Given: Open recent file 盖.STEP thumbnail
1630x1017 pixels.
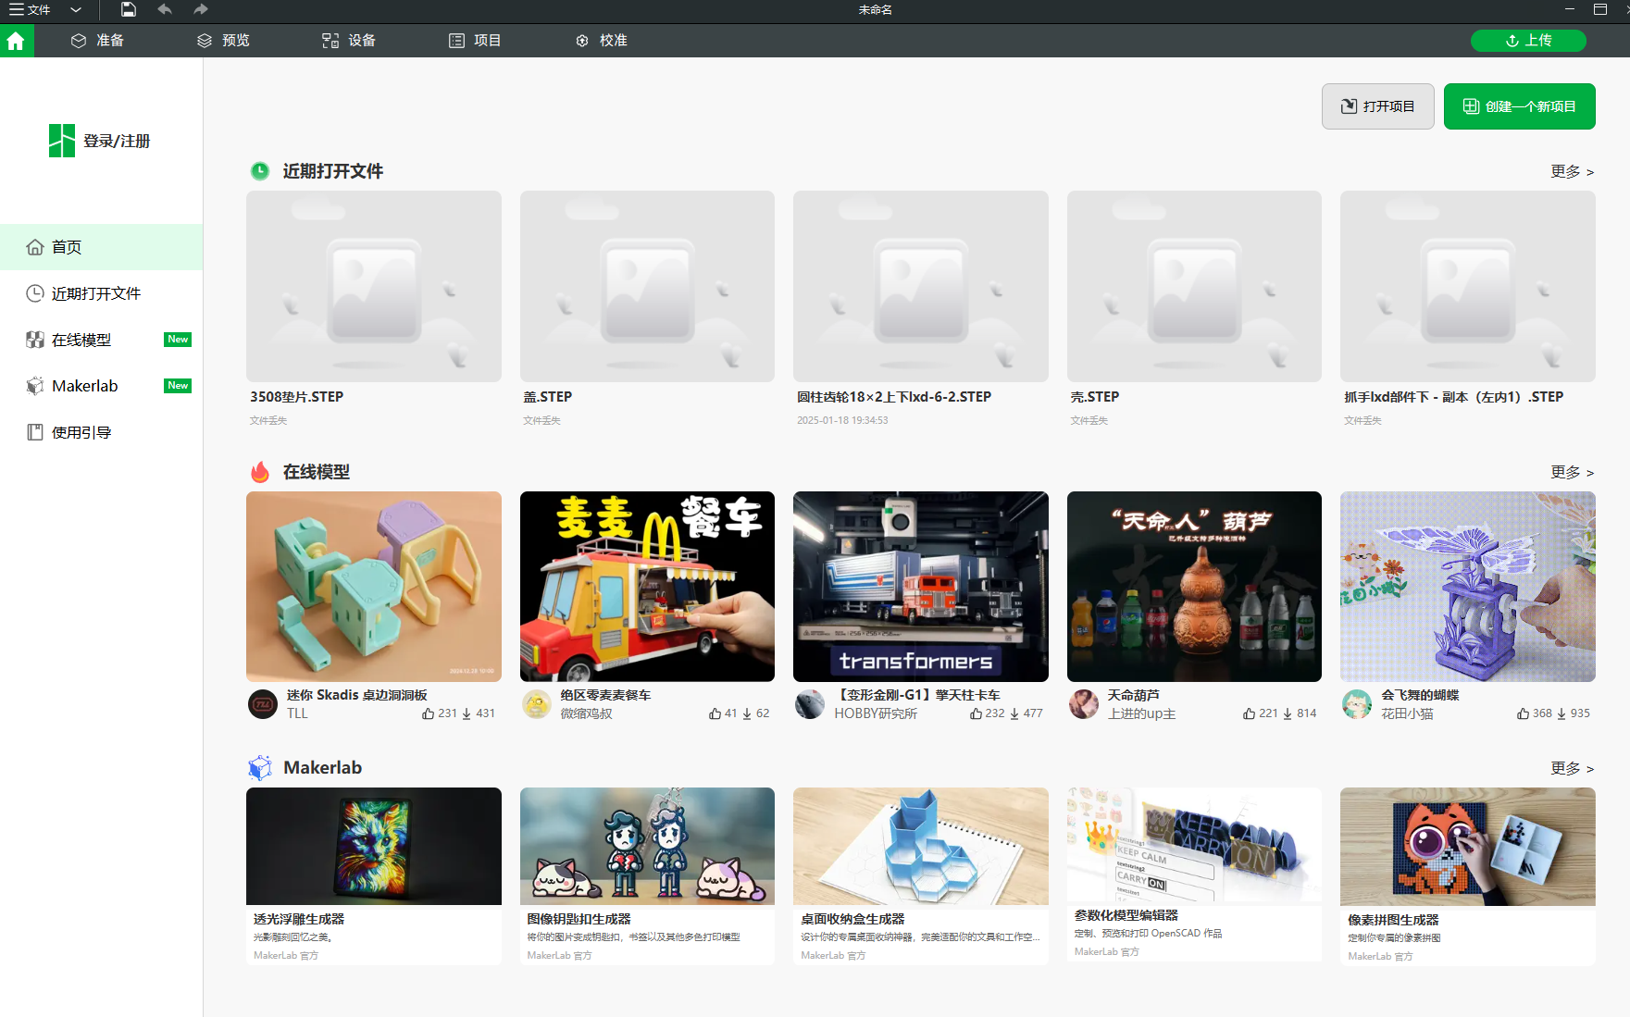Looking at the screenshot, I should tap(647, 286).
